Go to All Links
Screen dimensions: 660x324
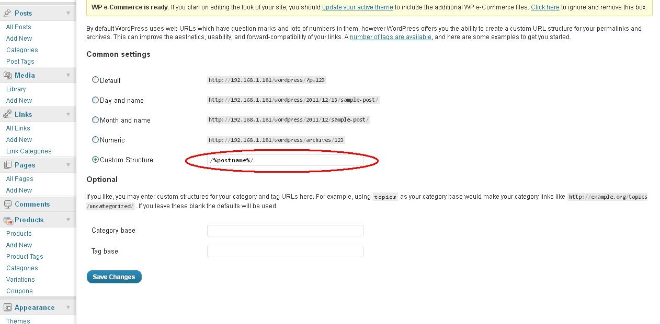(x=18, y=128)
